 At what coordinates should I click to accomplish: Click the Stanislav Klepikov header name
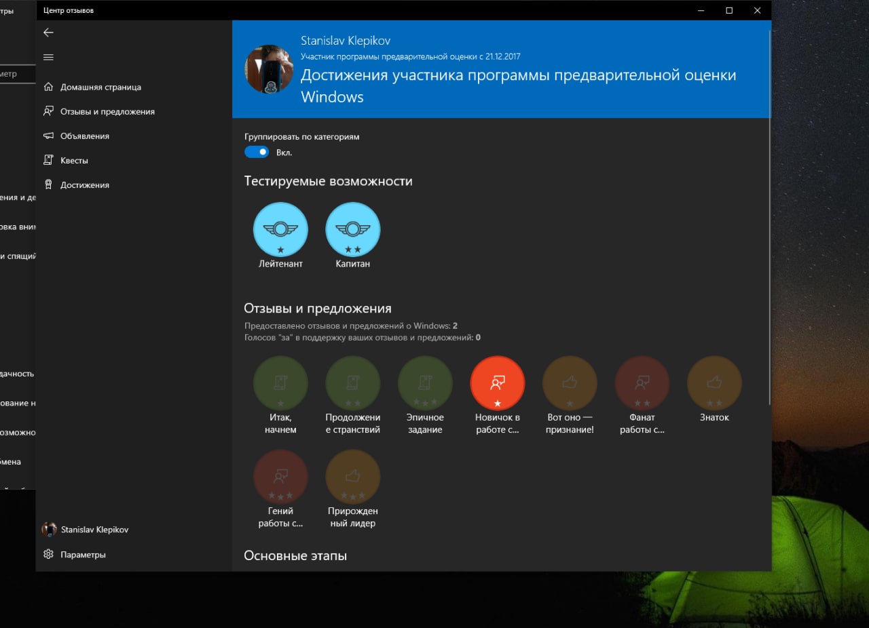click(346, 41)
